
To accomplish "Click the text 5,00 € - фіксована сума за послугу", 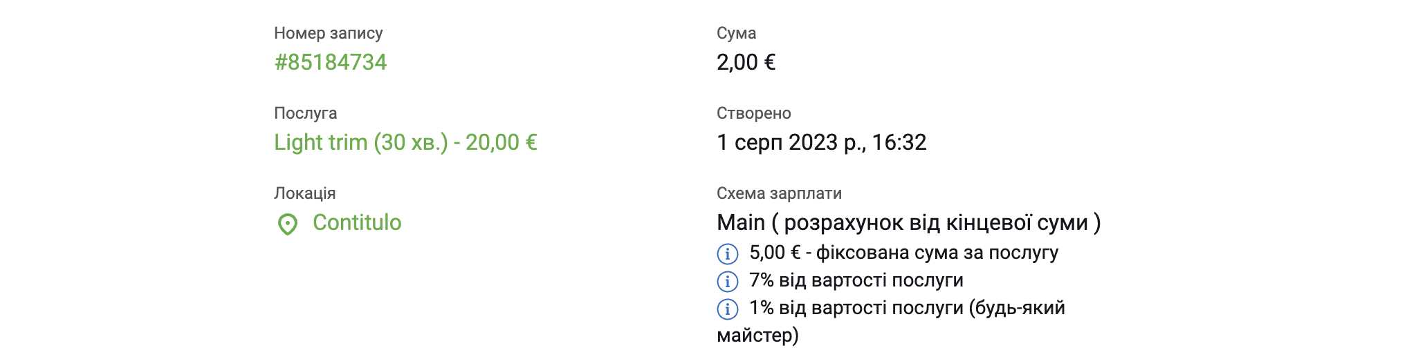I will click(x=904, y=253).
